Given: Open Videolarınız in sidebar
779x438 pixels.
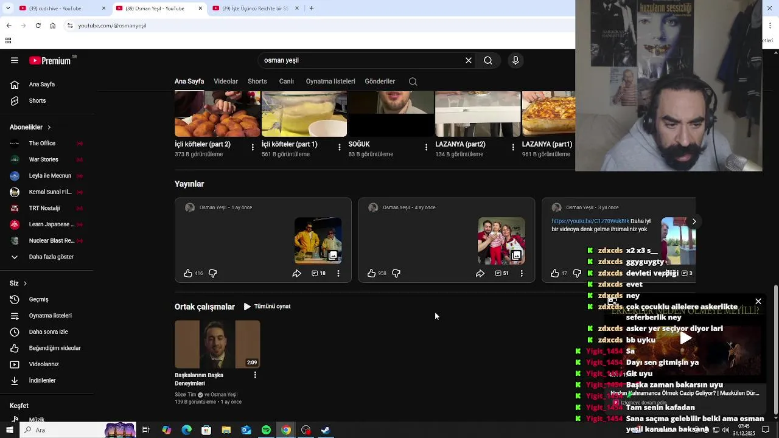Looking at the screenshot, I should (44, 364).
